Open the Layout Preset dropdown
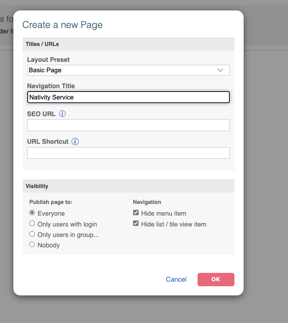The image size is (288, 323). (128, 70)
